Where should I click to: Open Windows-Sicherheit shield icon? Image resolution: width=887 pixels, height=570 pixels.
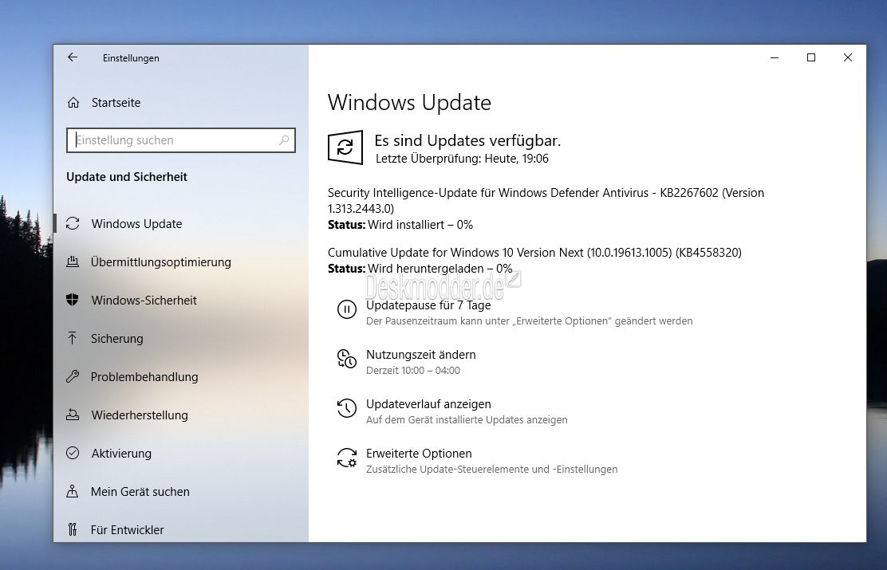tap(73, 300)
